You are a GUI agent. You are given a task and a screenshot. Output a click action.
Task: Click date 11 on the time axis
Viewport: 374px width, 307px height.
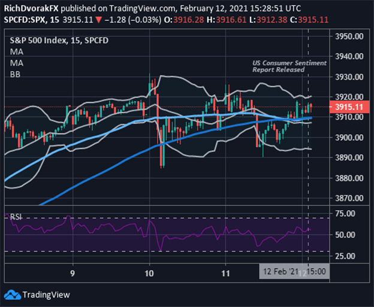pyautogui.click(x=225, y=273)
